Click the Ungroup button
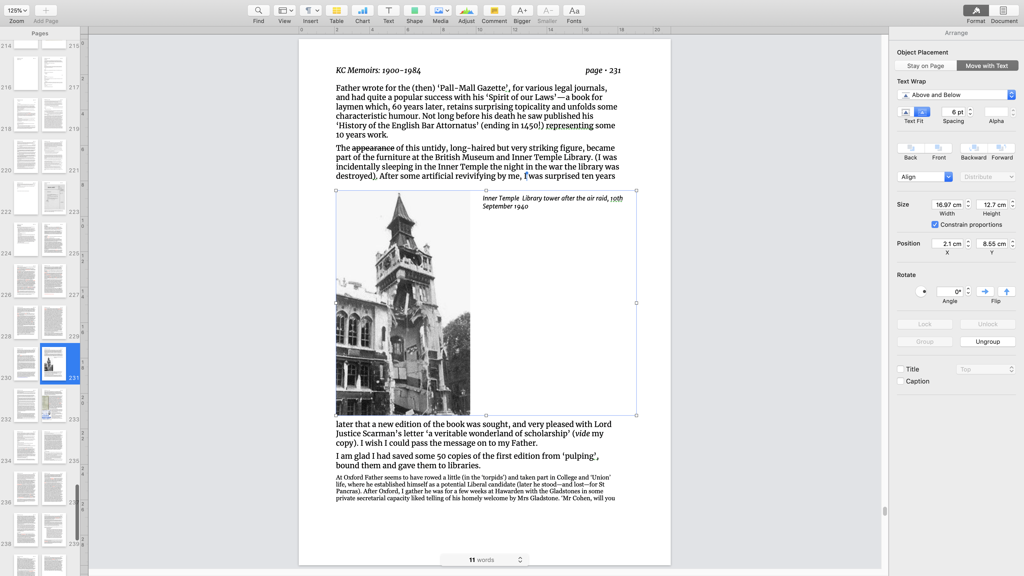 [x=987, y=341]
